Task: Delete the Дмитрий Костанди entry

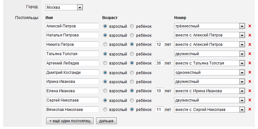Action: coord(249,73)
